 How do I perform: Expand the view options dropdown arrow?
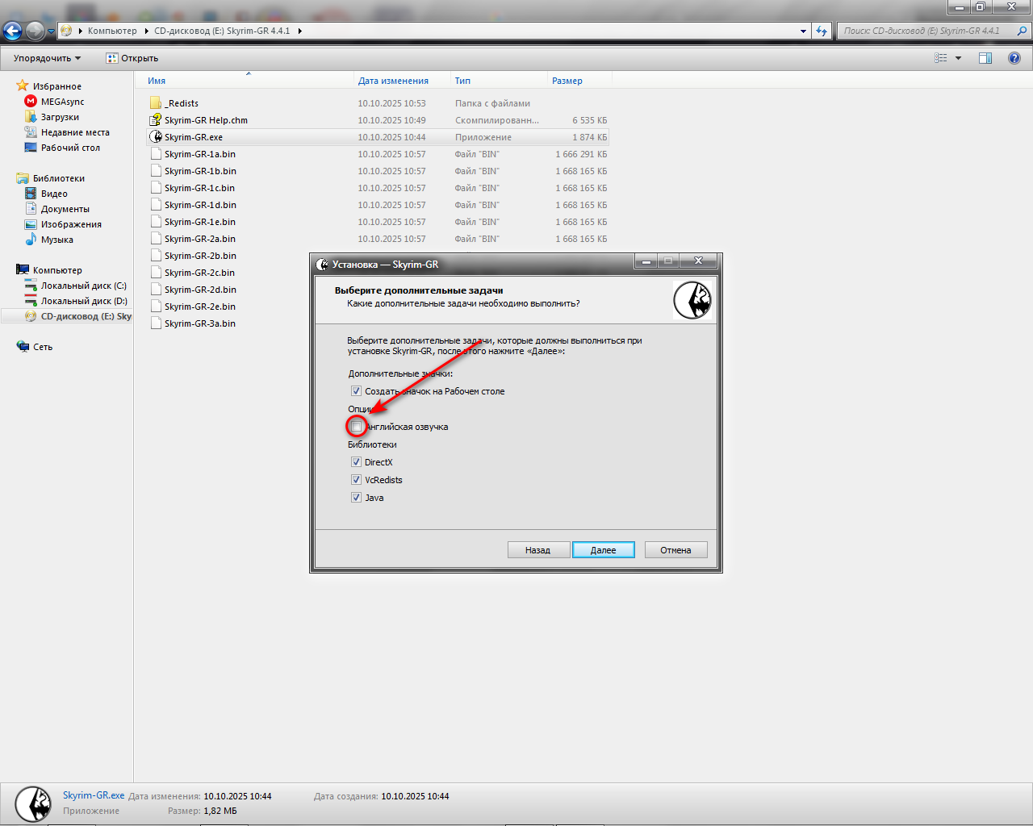[958, 58]
